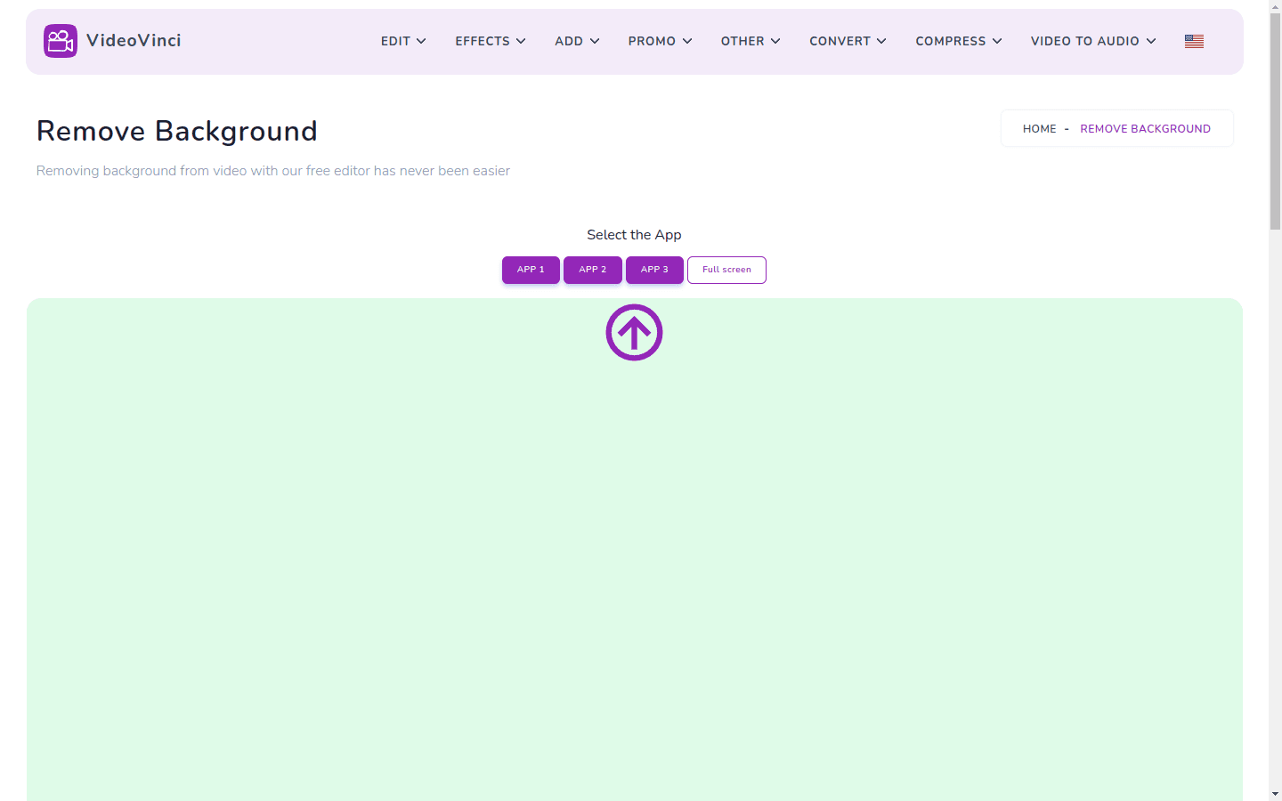Switch to APP 2

(592, 269)
